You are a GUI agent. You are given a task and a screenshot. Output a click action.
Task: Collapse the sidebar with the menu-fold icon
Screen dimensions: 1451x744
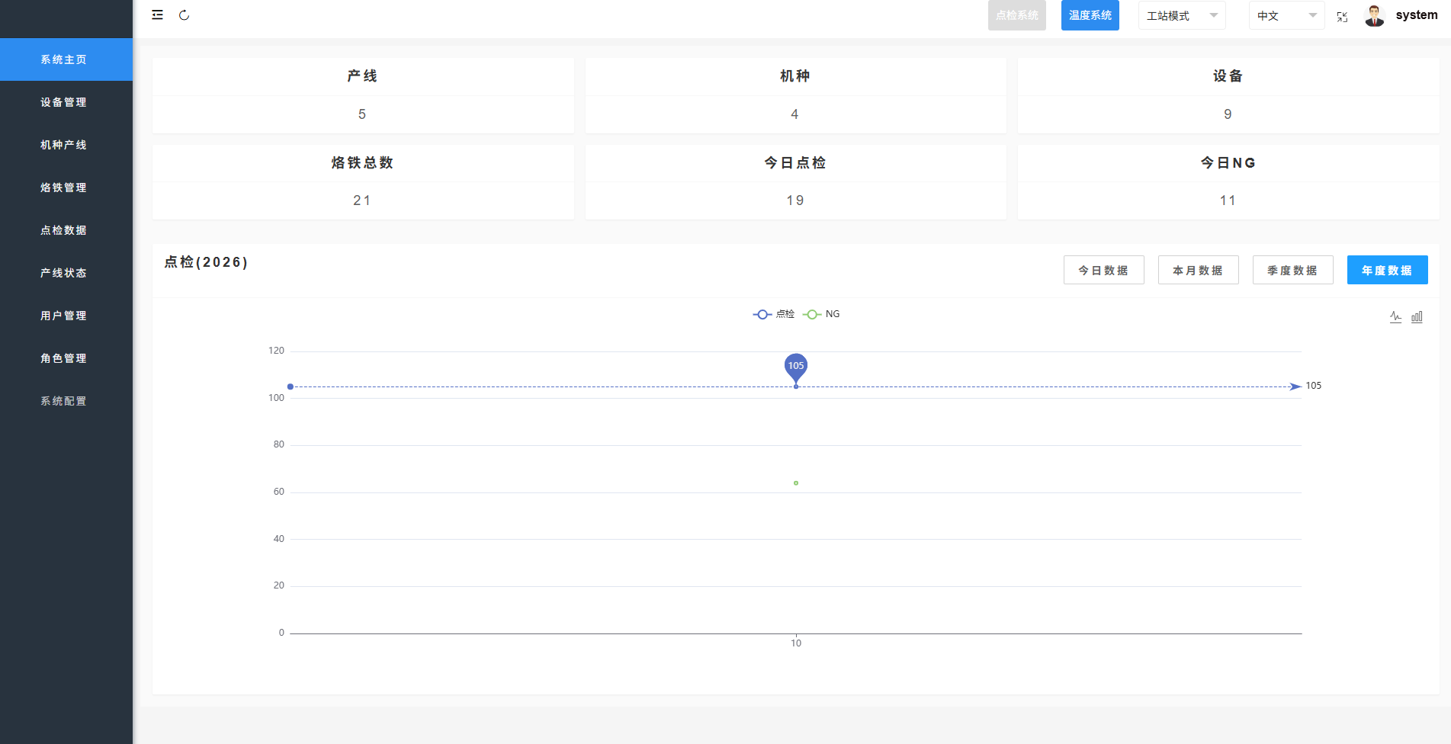pos(157,14)
